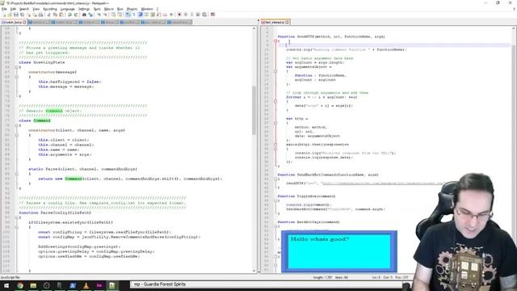Collapse the static Parse method fold marker

point(16,174)
